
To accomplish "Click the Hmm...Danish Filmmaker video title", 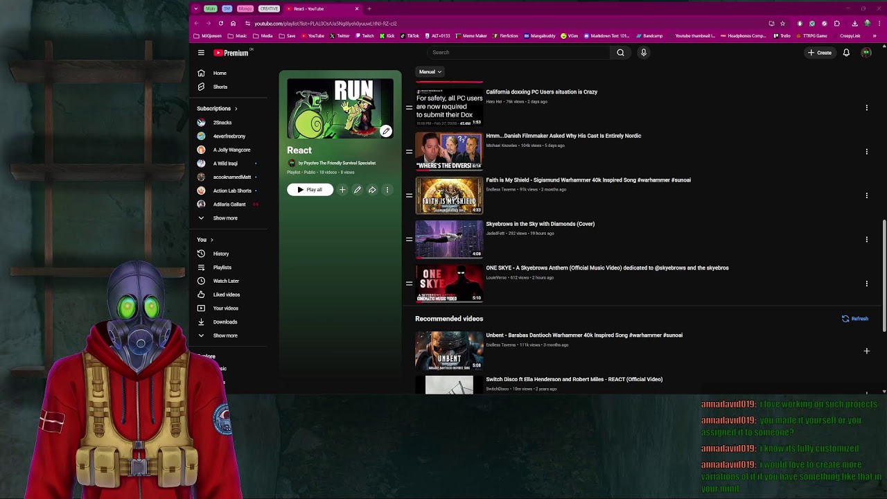I will [563, 136].
